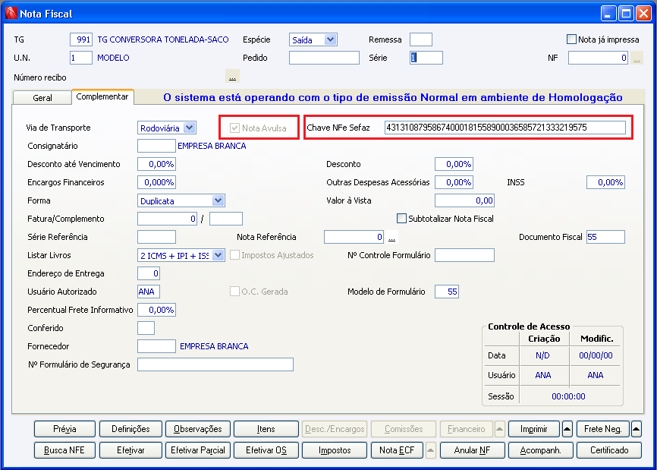Click the Financeiro button

(x=467, y=429)
